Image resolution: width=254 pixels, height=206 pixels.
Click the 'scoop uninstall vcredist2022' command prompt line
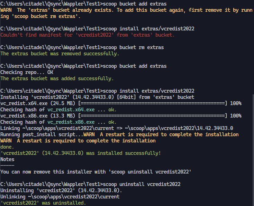tap(90, 184)
